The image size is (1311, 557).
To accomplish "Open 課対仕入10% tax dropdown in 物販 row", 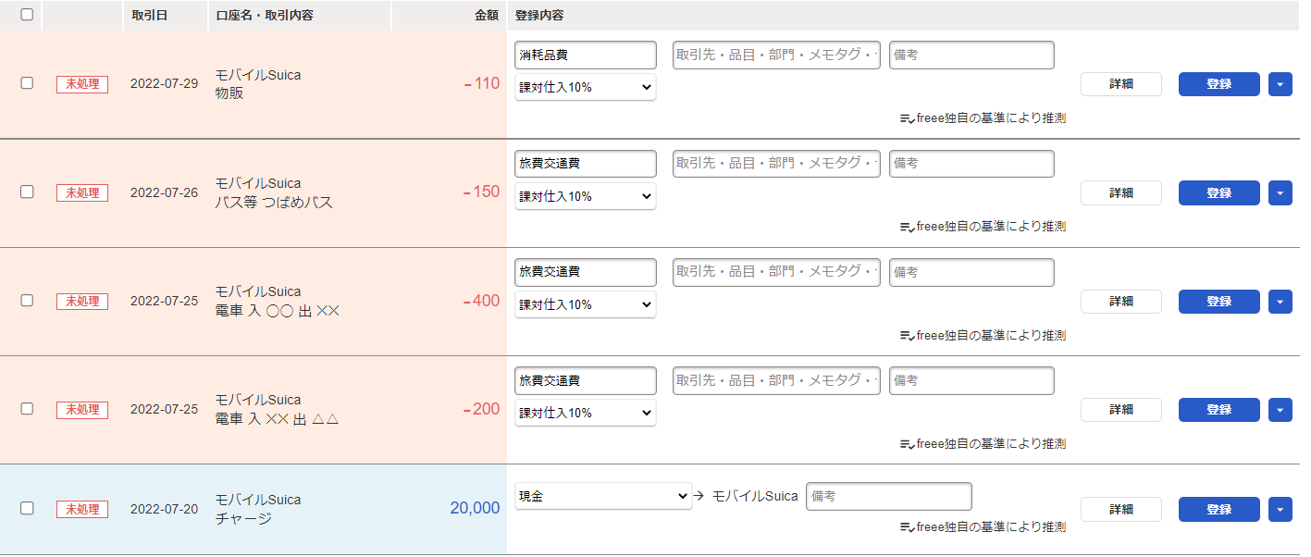I will [586, 88].
